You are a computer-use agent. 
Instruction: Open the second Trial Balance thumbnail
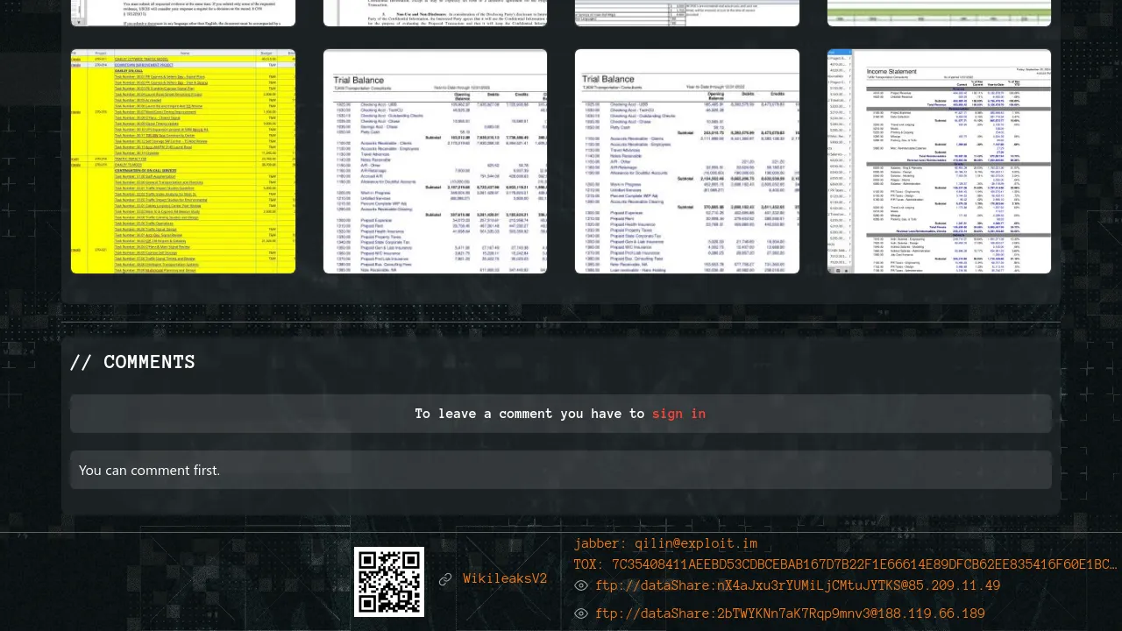tap(687, 161)
